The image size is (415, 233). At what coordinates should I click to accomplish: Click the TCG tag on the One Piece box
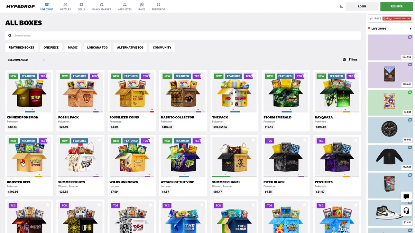click(x=13, y=205)
